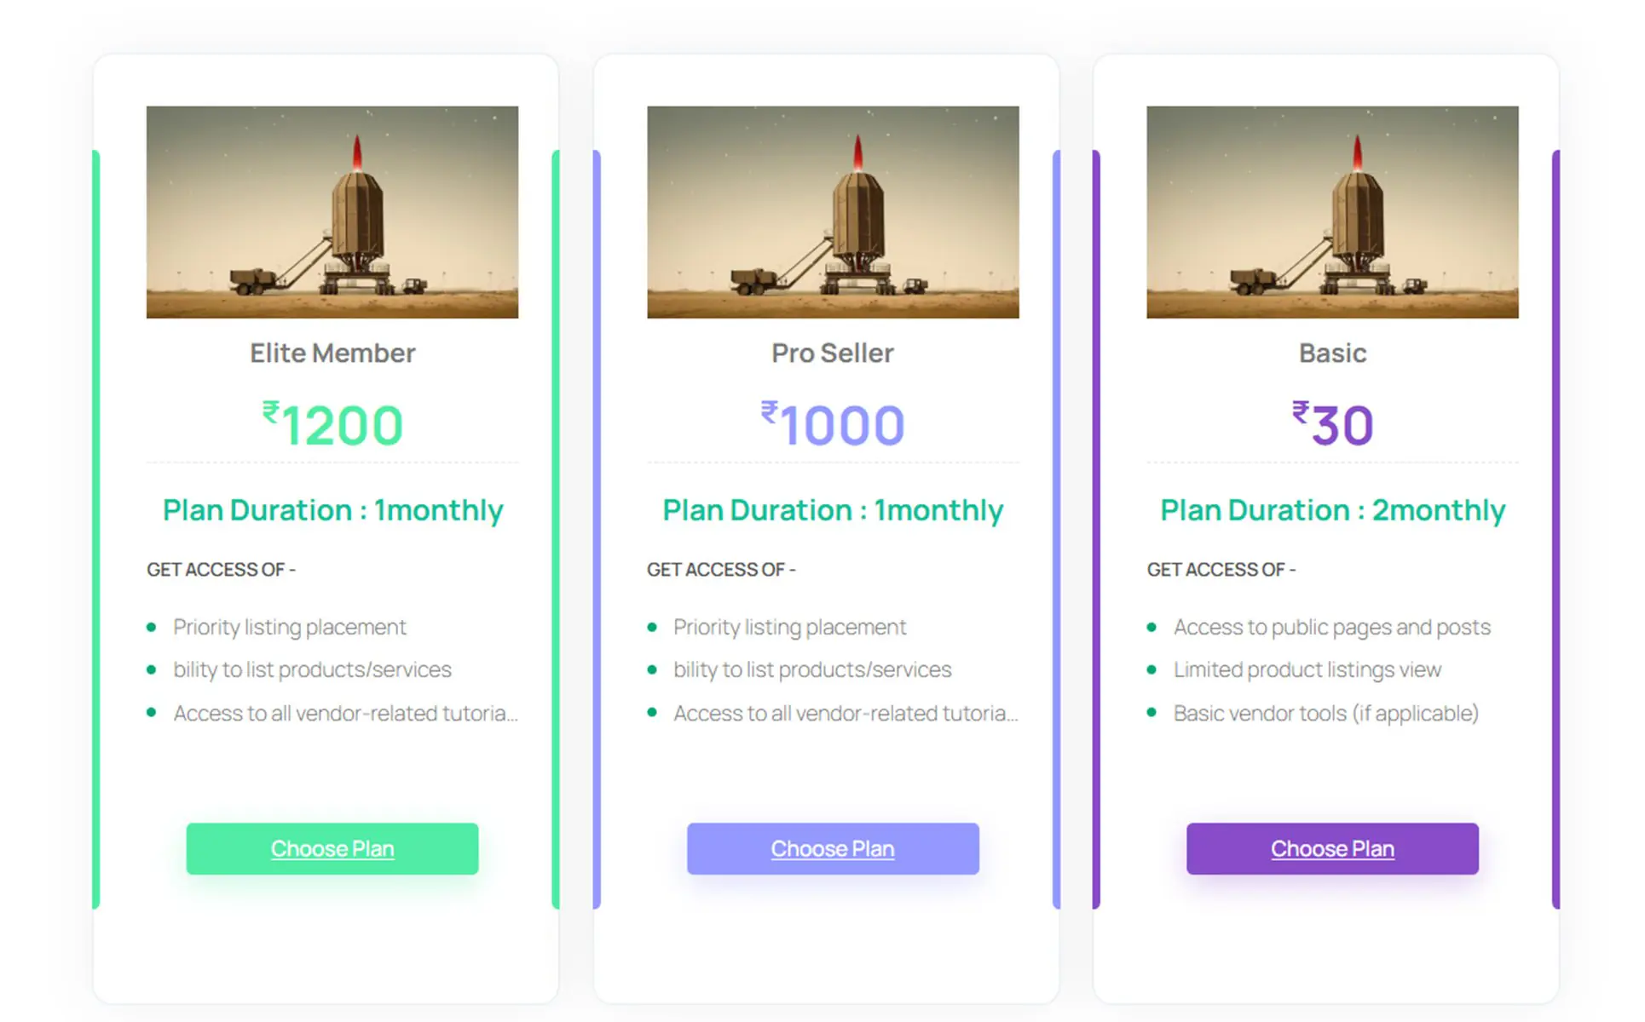Click the Basic plan title
This screenshot has width=1645, height=1022.
pos(1331,353)
